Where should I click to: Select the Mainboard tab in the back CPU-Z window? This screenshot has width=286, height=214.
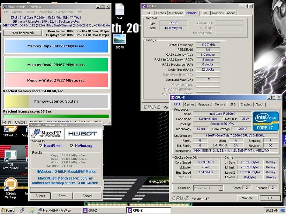176,13
